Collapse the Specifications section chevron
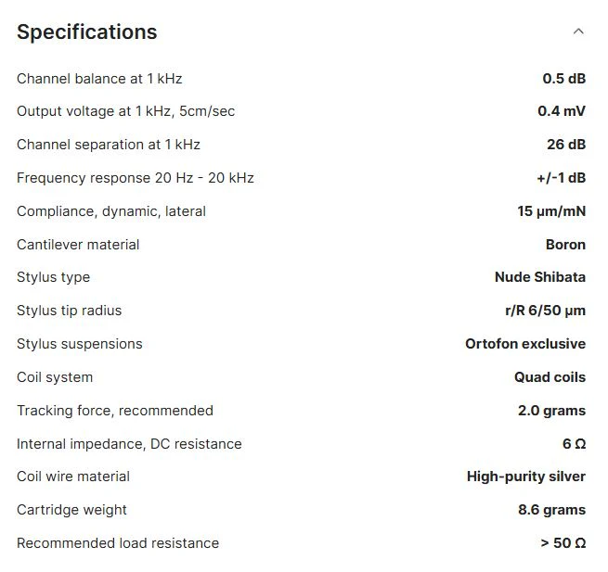The height and width of the screenshot is (572, 608). pyautogui.click(x=578, y=32)
